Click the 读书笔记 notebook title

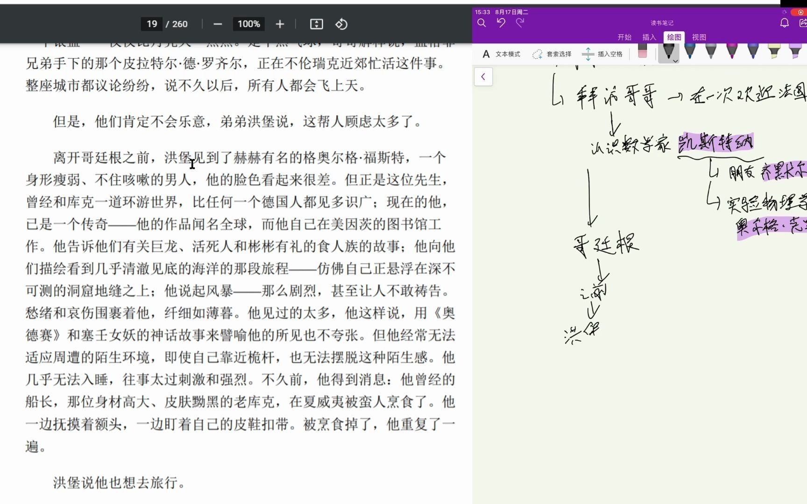click(x=662, y=23)
